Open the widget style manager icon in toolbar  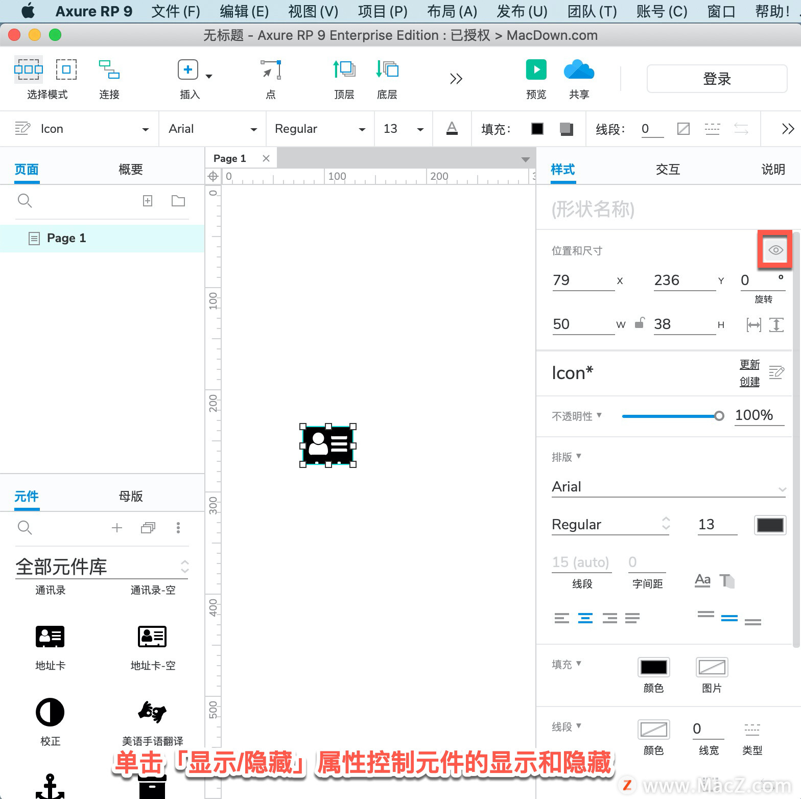pyautogui.click(x=22, y=128)
